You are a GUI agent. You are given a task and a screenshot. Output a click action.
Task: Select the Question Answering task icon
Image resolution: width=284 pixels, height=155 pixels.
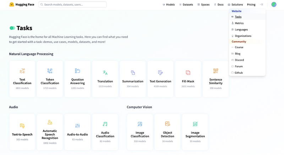[x=77, y=71]
